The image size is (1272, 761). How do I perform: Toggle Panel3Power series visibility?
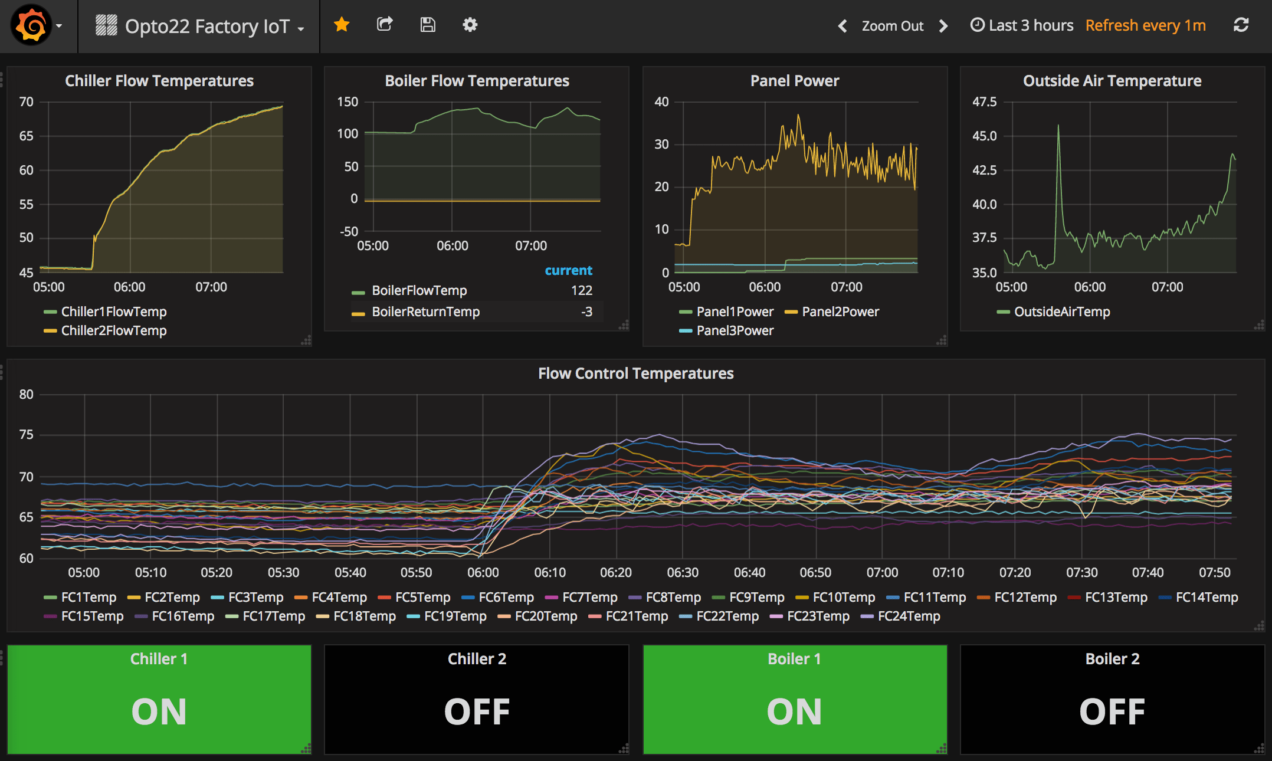click(x=735, y=330)
